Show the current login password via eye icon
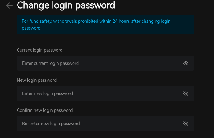Image resolution: width=214 pixels, height=138 pixels. click(x=186, y=63)
